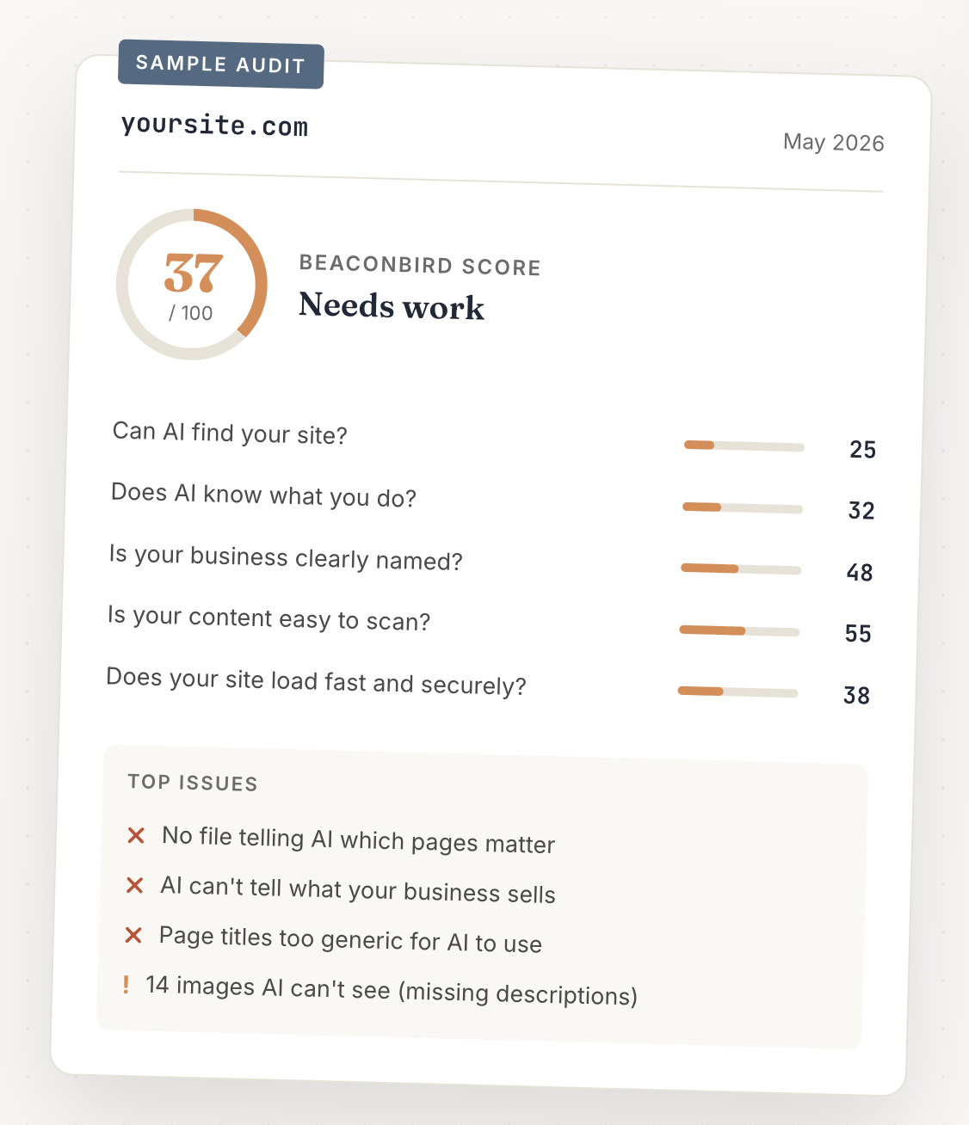969x1125 pixels.
Task: Click the yoursite.com domain title
Action: click(214, 126)
